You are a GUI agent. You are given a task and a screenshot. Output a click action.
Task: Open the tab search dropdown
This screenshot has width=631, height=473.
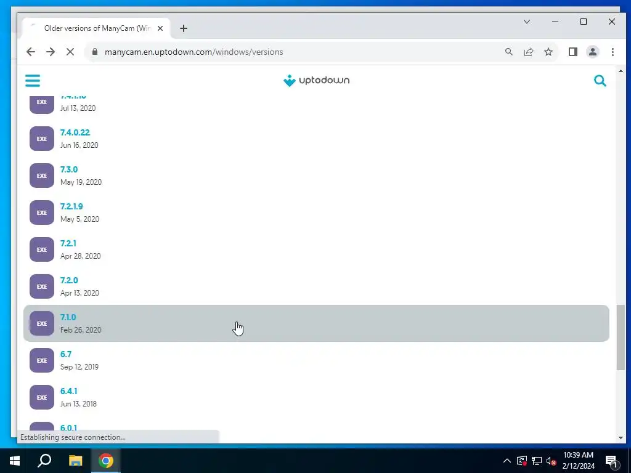click(526, 22)
